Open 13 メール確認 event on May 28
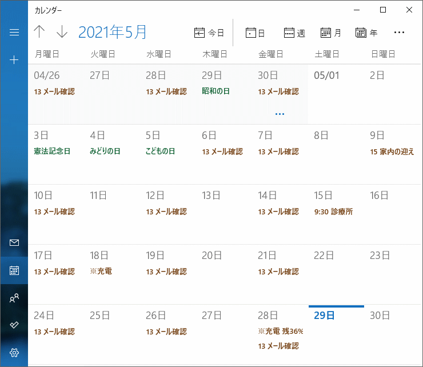The width and height of the screenshot is (423, 367). coord(278,346)
